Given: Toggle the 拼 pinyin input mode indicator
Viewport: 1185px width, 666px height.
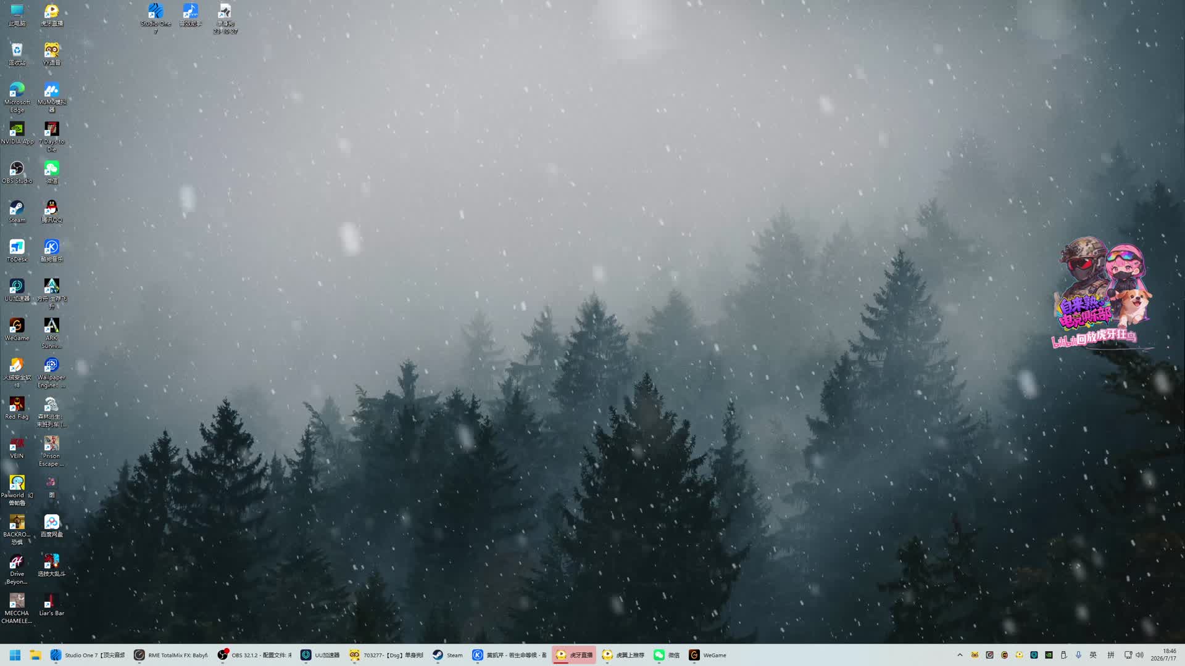Looking at the screenshot, I should pos(1110,655).
